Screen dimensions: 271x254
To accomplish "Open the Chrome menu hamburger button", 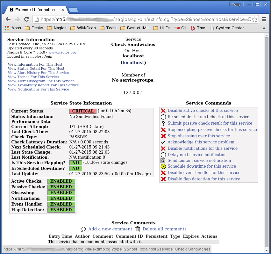I will (x=264, y=19).
